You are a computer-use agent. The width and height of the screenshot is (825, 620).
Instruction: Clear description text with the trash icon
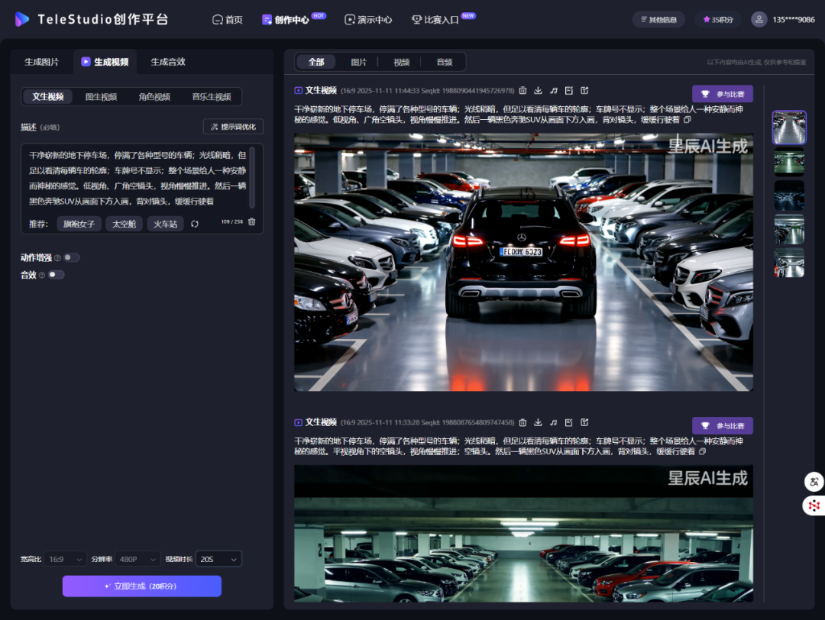point(251,222)
